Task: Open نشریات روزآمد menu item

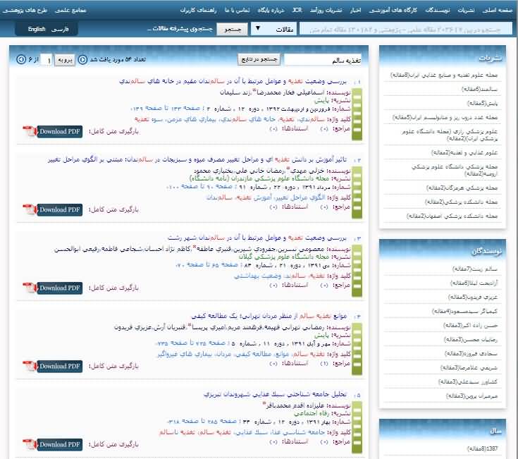Action: click(x=326, y=11)
